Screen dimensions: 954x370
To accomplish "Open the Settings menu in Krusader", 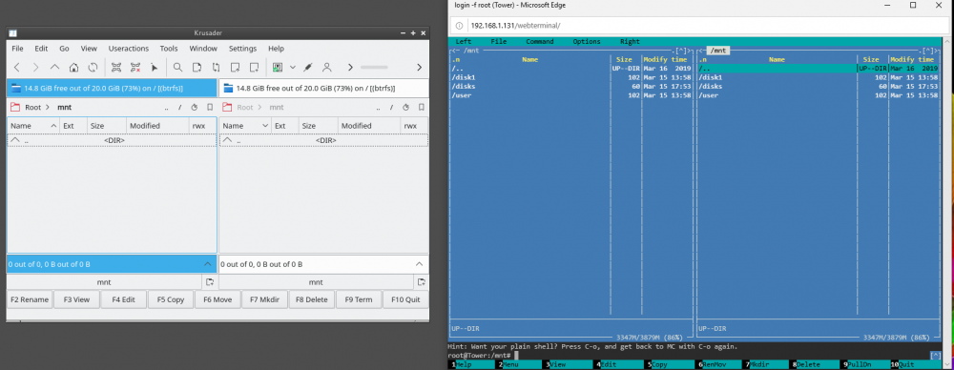I will click(x=242, y=49).
